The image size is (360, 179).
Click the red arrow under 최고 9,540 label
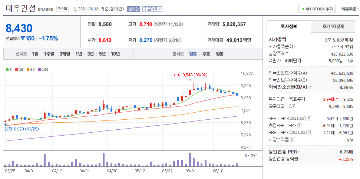coord(190,79)
